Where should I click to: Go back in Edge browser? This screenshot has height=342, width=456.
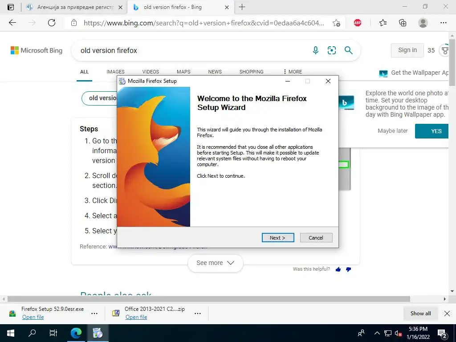tap(12, 23)
